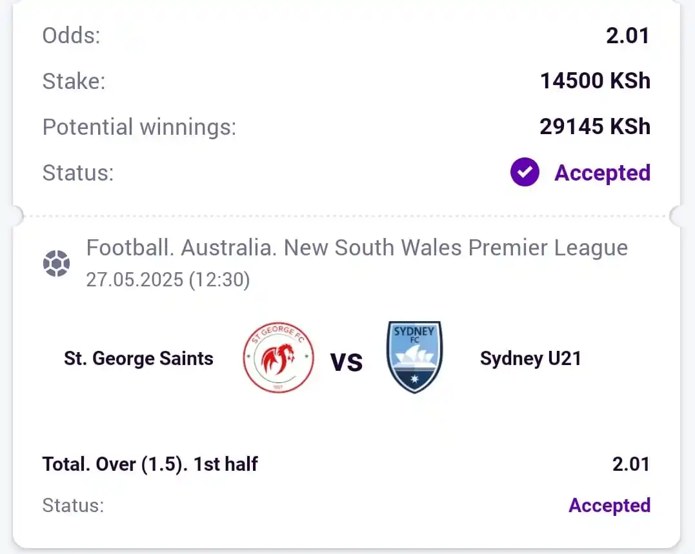Click the 2.01 odds value at top
The height and width of the screenshot is (554, 695).
click(x=628, y=35)
